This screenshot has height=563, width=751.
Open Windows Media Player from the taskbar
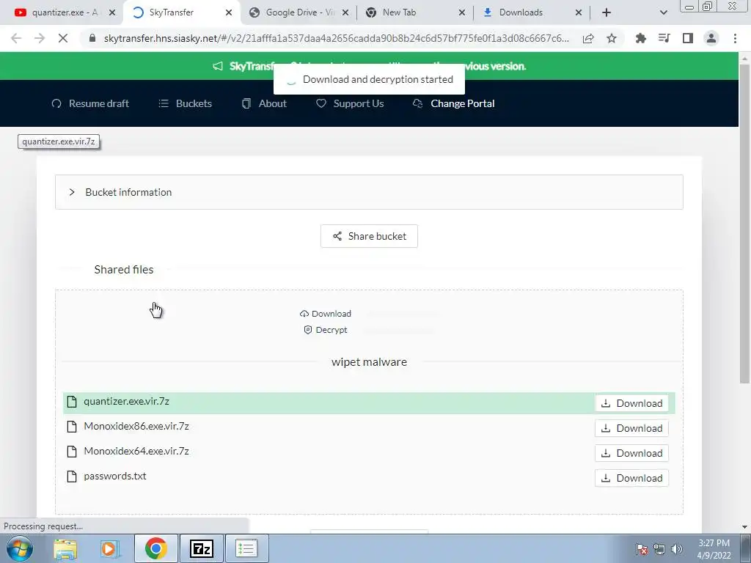click(109, 548)
